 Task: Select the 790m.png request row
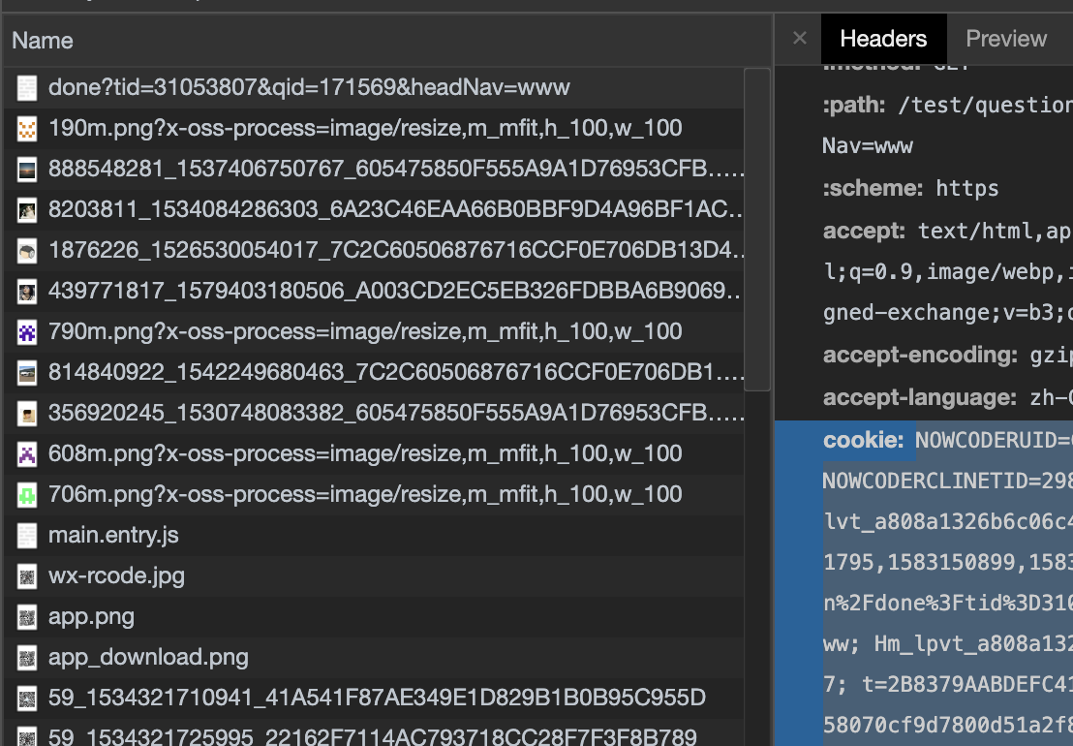[x=374, y=332]
